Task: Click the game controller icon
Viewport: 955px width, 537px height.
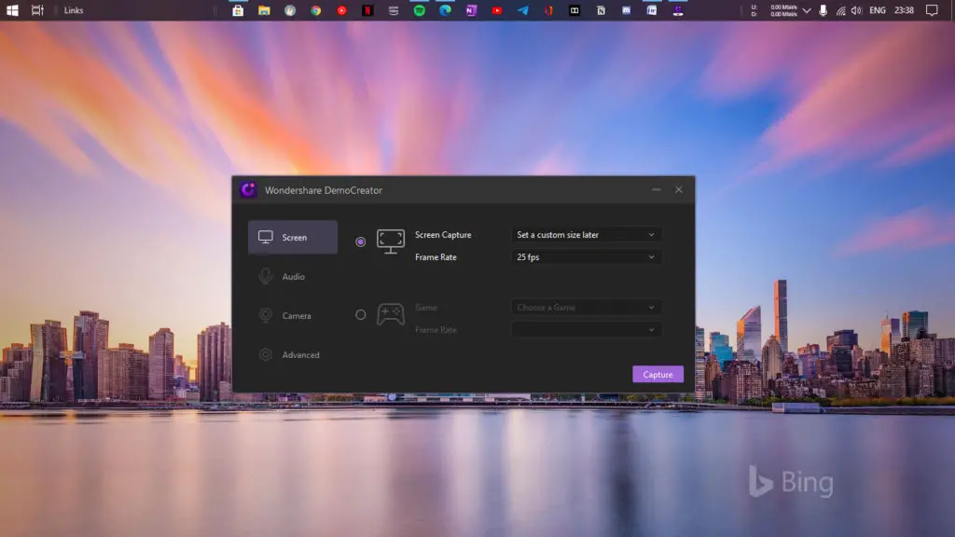Action: 391,314
